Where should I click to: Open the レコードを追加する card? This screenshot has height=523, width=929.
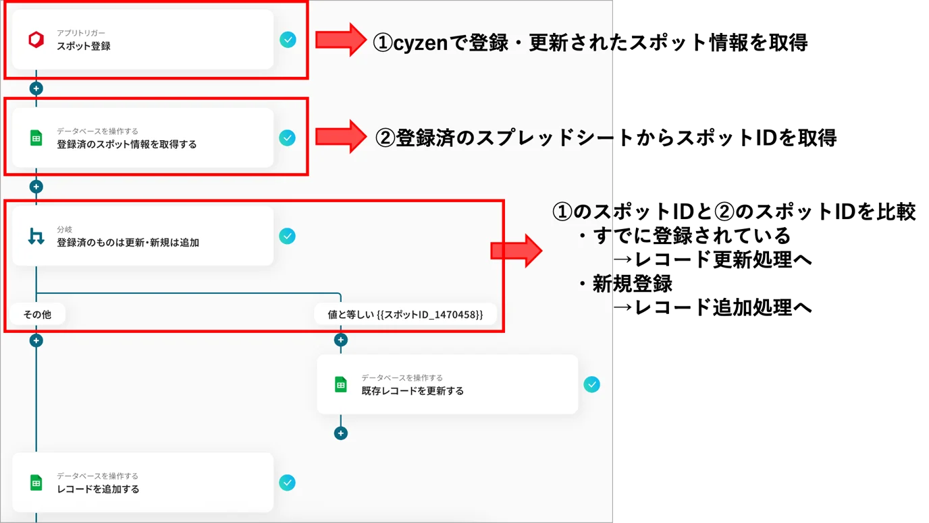(x=143, y=483)
